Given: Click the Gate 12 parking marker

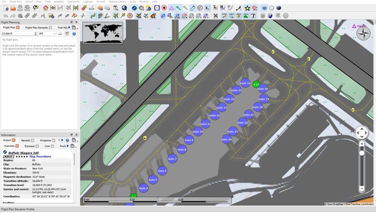Looking at the screenshot, I should (215, 115).
